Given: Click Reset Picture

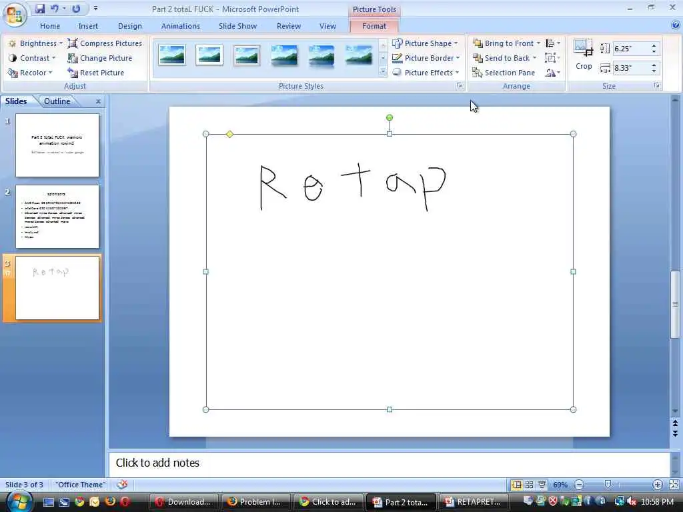Looking at the screenshot, I should pos(96,73).
